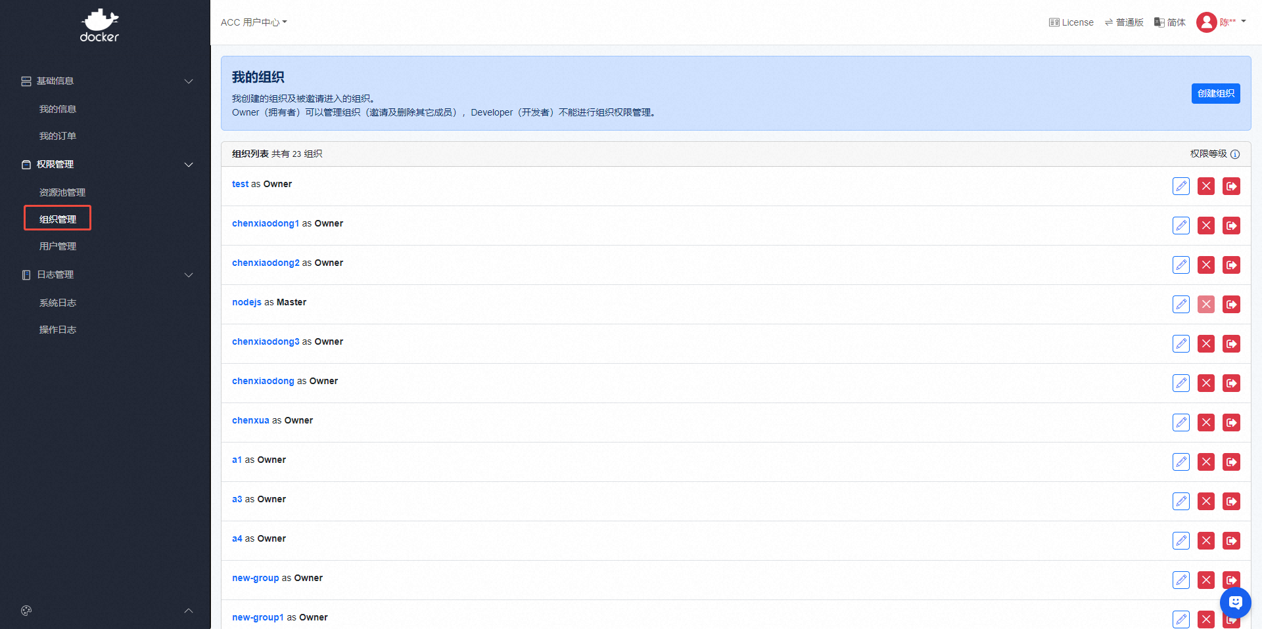Open the ACC 用户中心 dropdown
1262x629 pixels.
tap(254, 22)
